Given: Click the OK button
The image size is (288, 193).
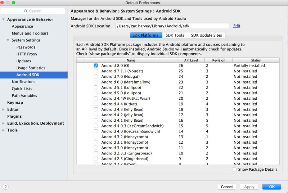Looking at the screenshot, I should click(272, 187).
